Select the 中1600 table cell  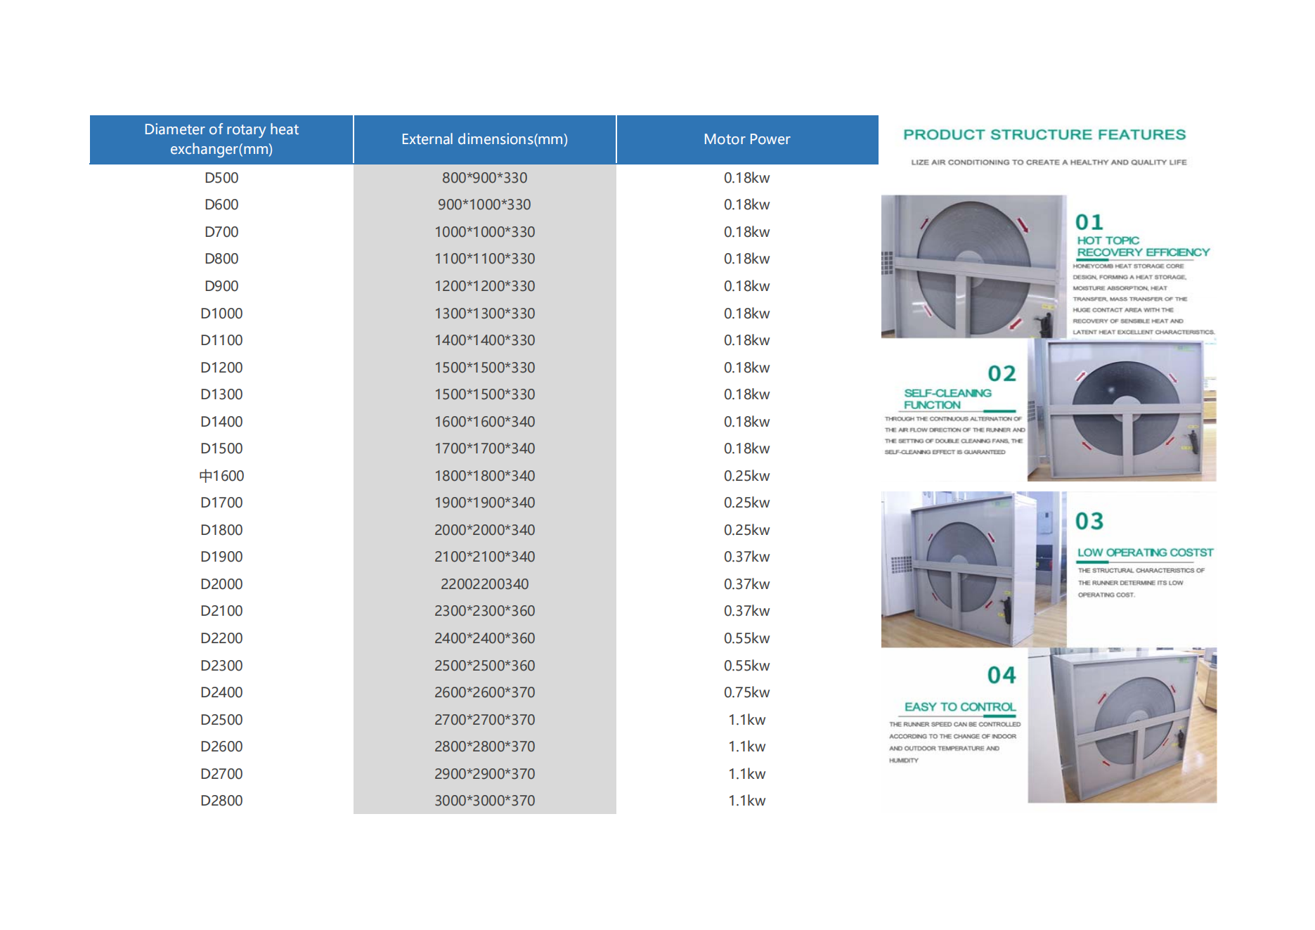pyautogui.click(x=221, y=476)
